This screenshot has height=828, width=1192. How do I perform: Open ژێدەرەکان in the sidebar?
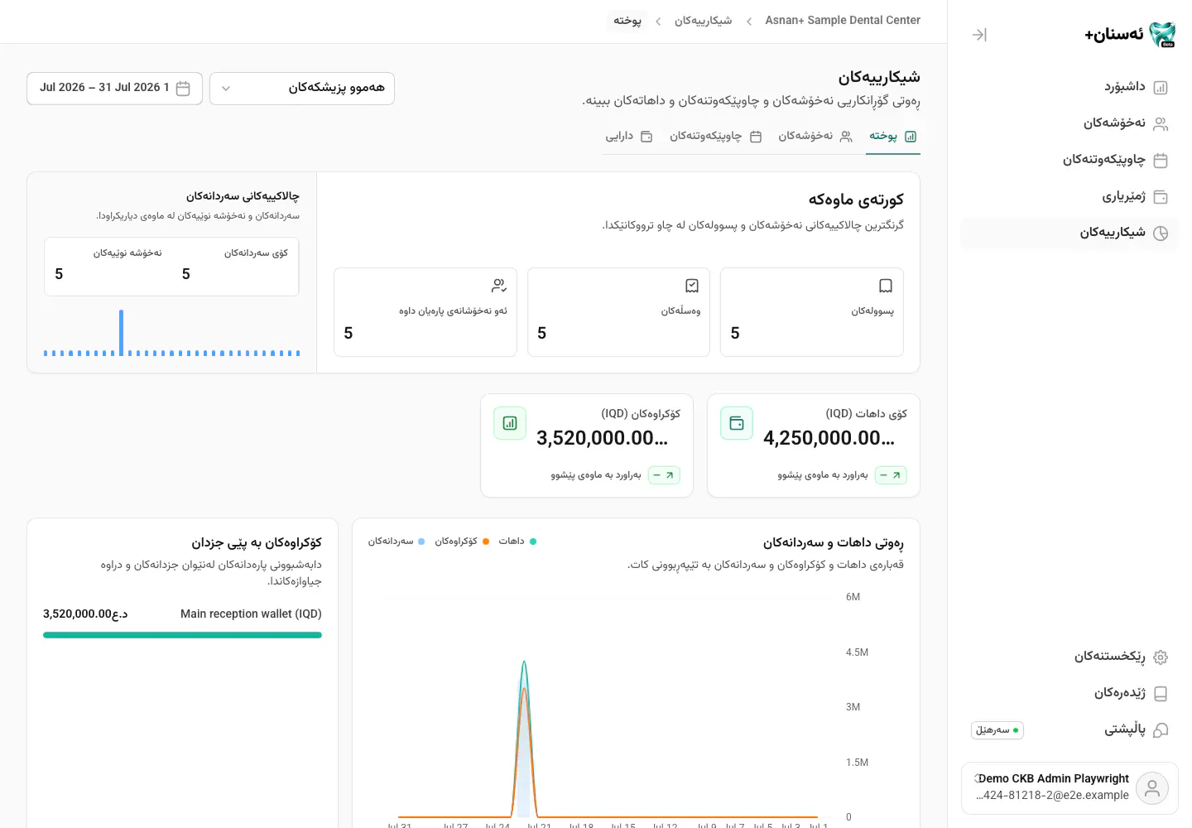[1069, 693]
